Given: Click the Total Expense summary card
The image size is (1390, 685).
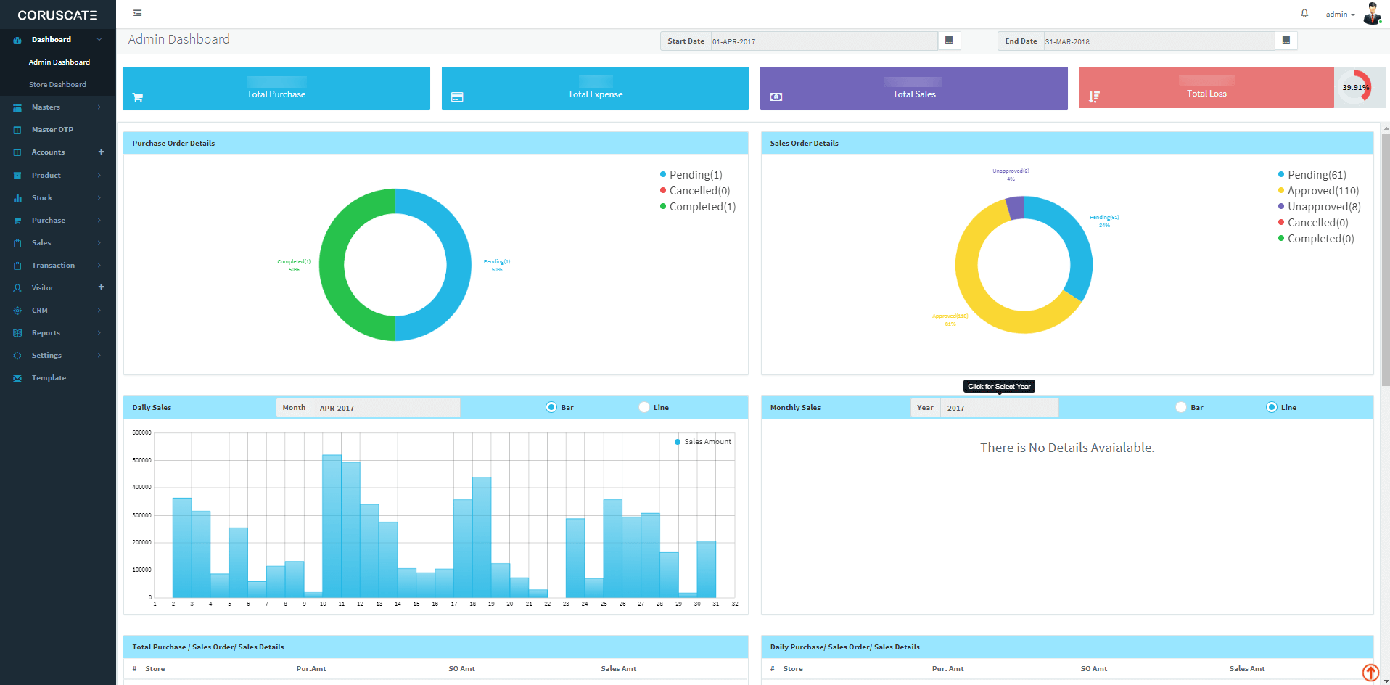Looking at the screenshot, I should (595, 89).
